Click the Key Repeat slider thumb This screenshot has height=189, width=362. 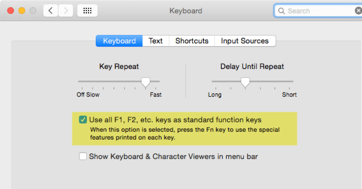pyautogui.click(x=146, y=82)
